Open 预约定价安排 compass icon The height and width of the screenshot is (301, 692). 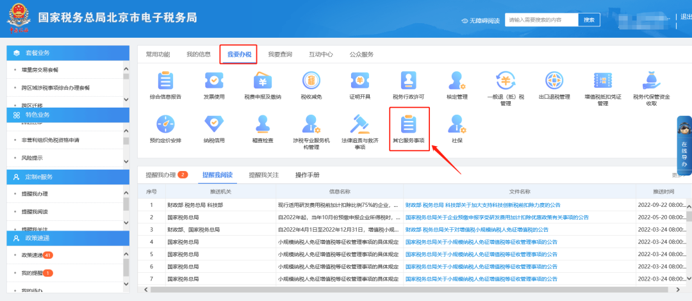coord(165,124)
